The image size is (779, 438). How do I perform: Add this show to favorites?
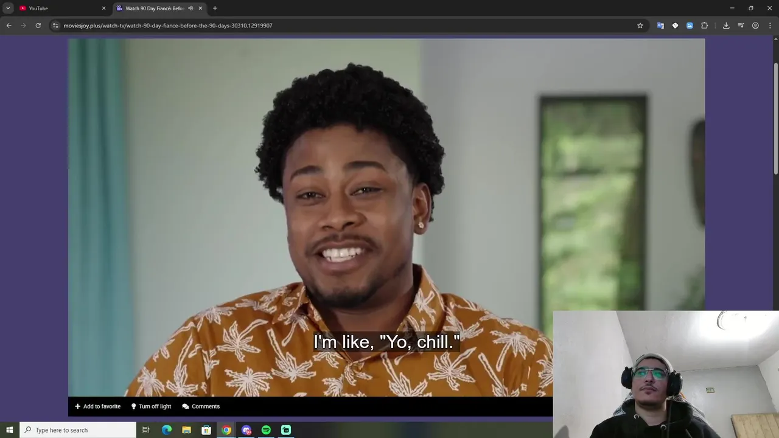pyautogui.click(x=98, y=406)
